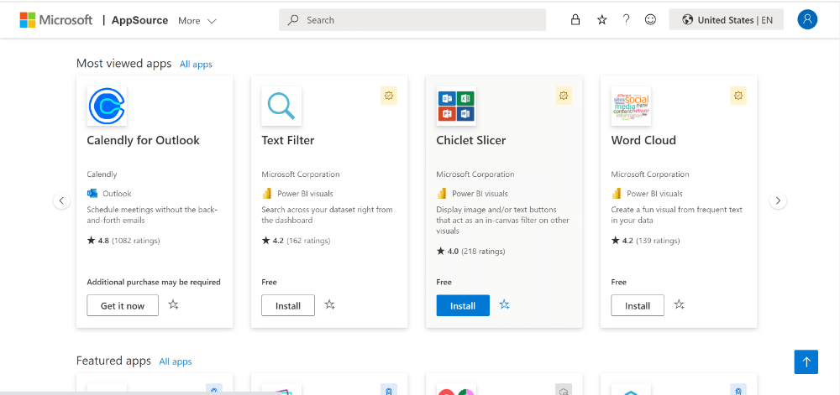The height and width of the screenshot is (395, 840).
Task: Click Get it now for Calendly
Action: [123, 305]
